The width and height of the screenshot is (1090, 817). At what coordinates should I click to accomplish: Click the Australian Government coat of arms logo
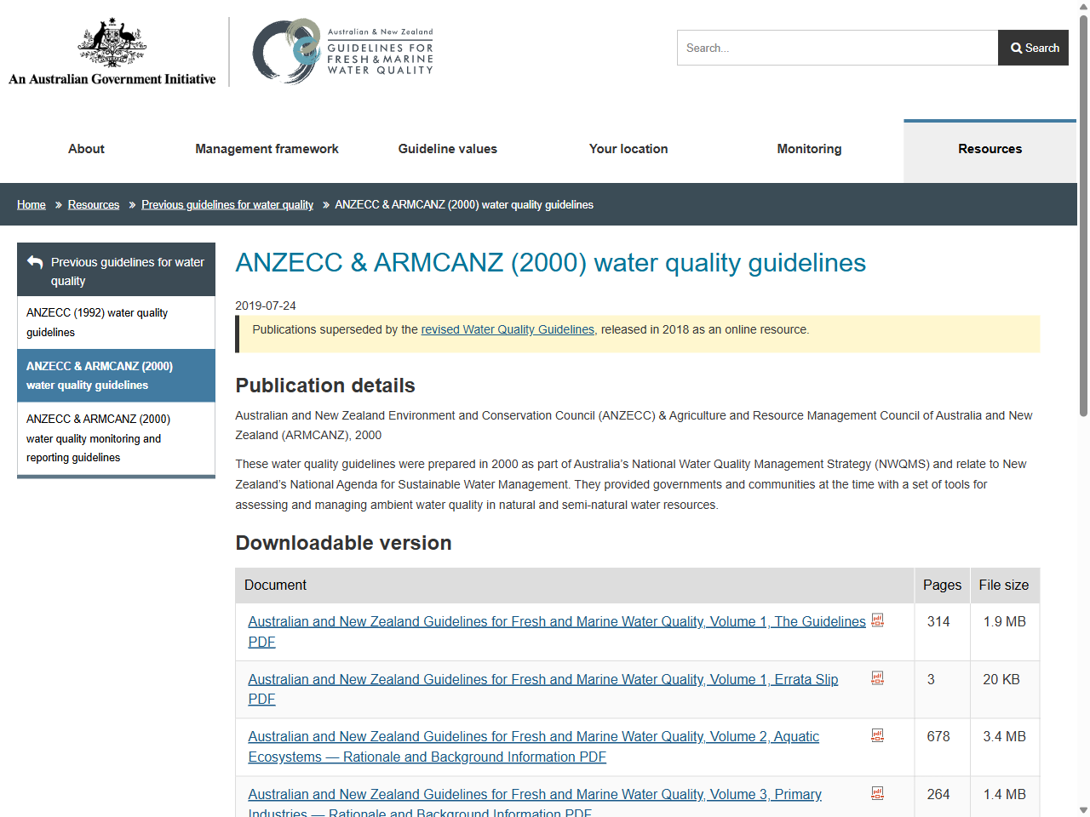pos(110,47)
